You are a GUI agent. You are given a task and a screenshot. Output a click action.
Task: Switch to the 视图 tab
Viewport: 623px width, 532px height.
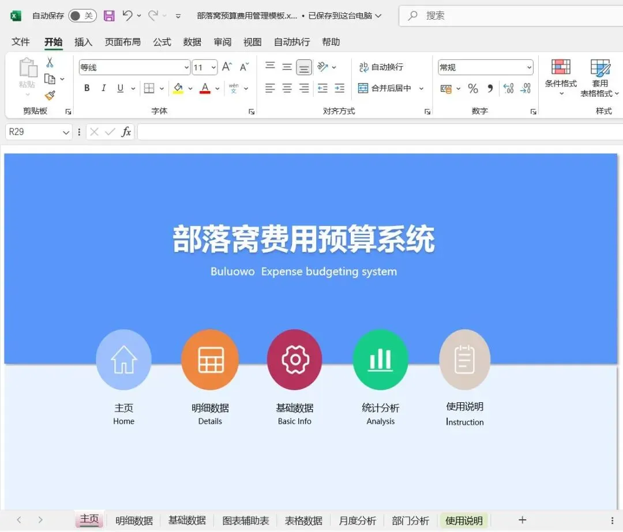[252, 41]
